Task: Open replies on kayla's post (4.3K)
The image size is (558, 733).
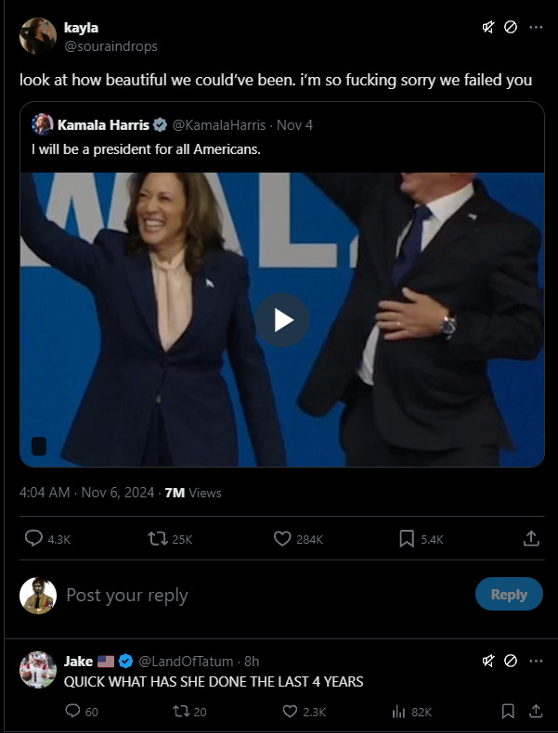Action: tap(33, 538)
